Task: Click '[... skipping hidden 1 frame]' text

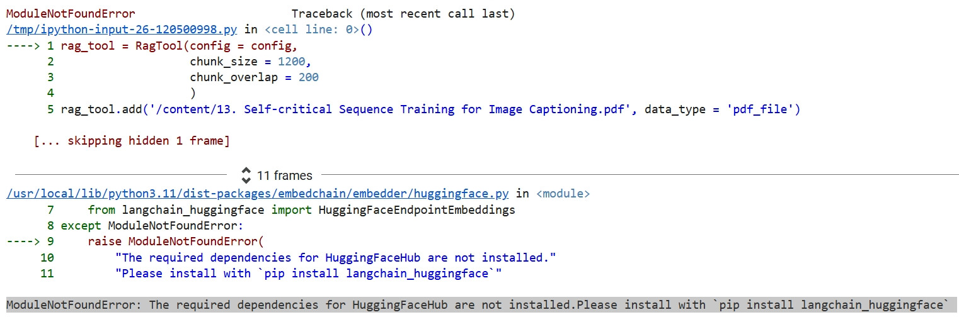Action: 132,141
